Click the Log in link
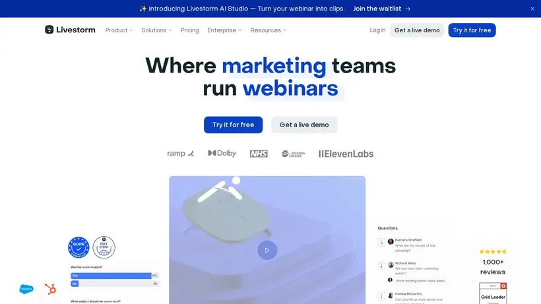 377,30
